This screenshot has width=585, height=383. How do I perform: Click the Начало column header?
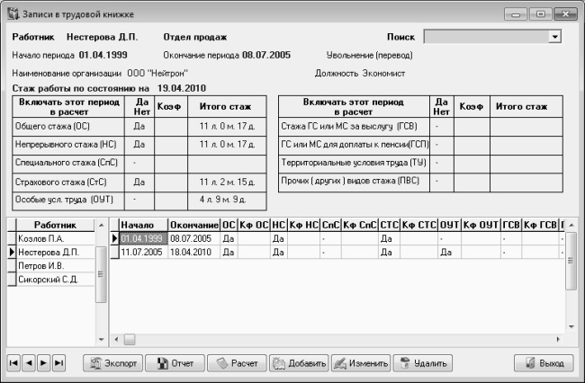click(138, 224)
